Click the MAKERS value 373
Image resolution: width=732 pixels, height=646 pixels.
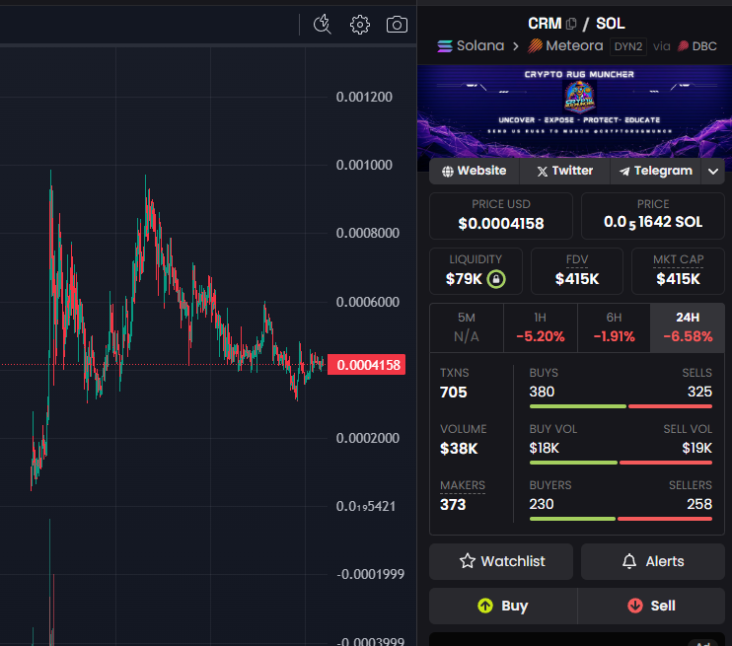(453, 505)
